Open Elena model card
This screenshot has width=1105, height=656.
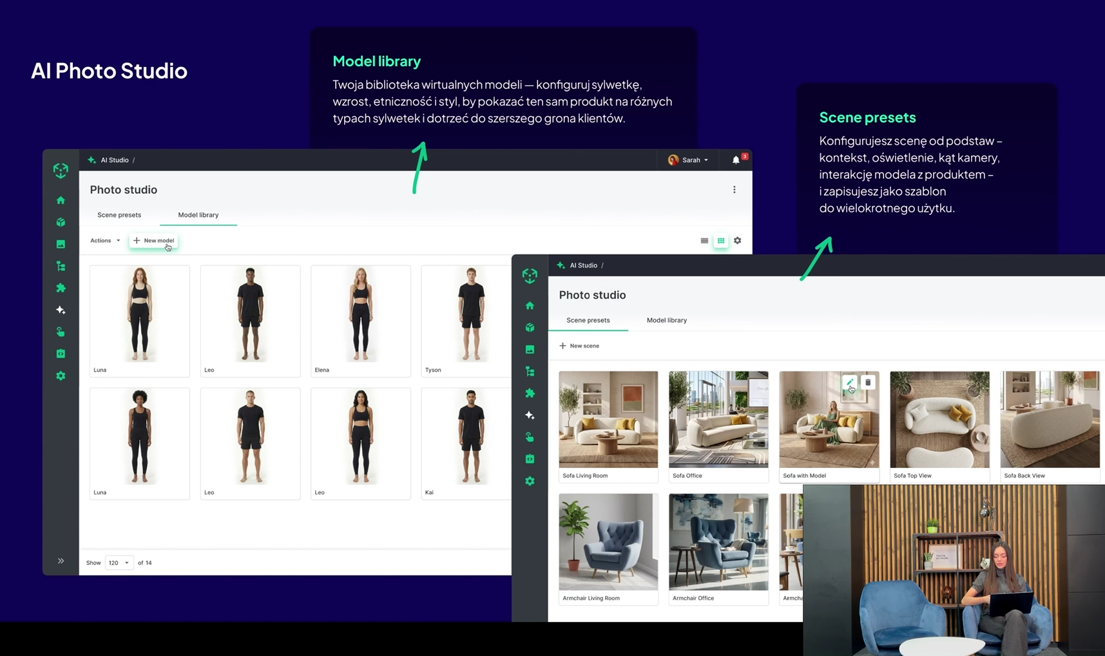pyautogui.click(x=361, y=321)
